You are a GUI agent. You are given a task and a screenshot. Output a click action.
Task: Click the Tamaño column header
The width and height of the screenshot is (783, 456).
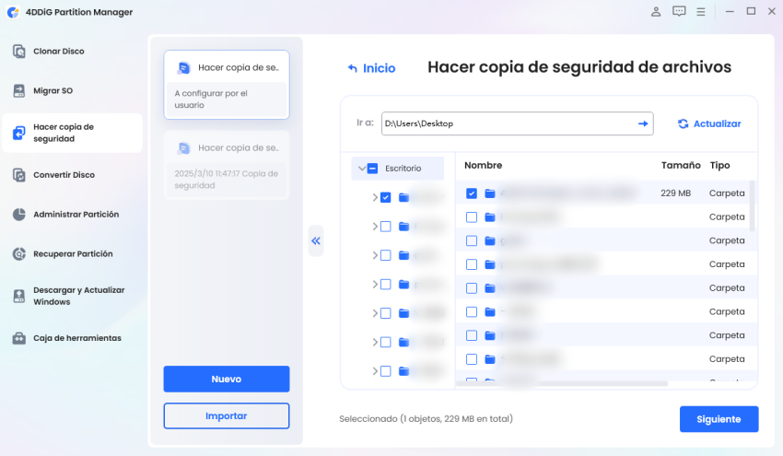click(681, 165)
